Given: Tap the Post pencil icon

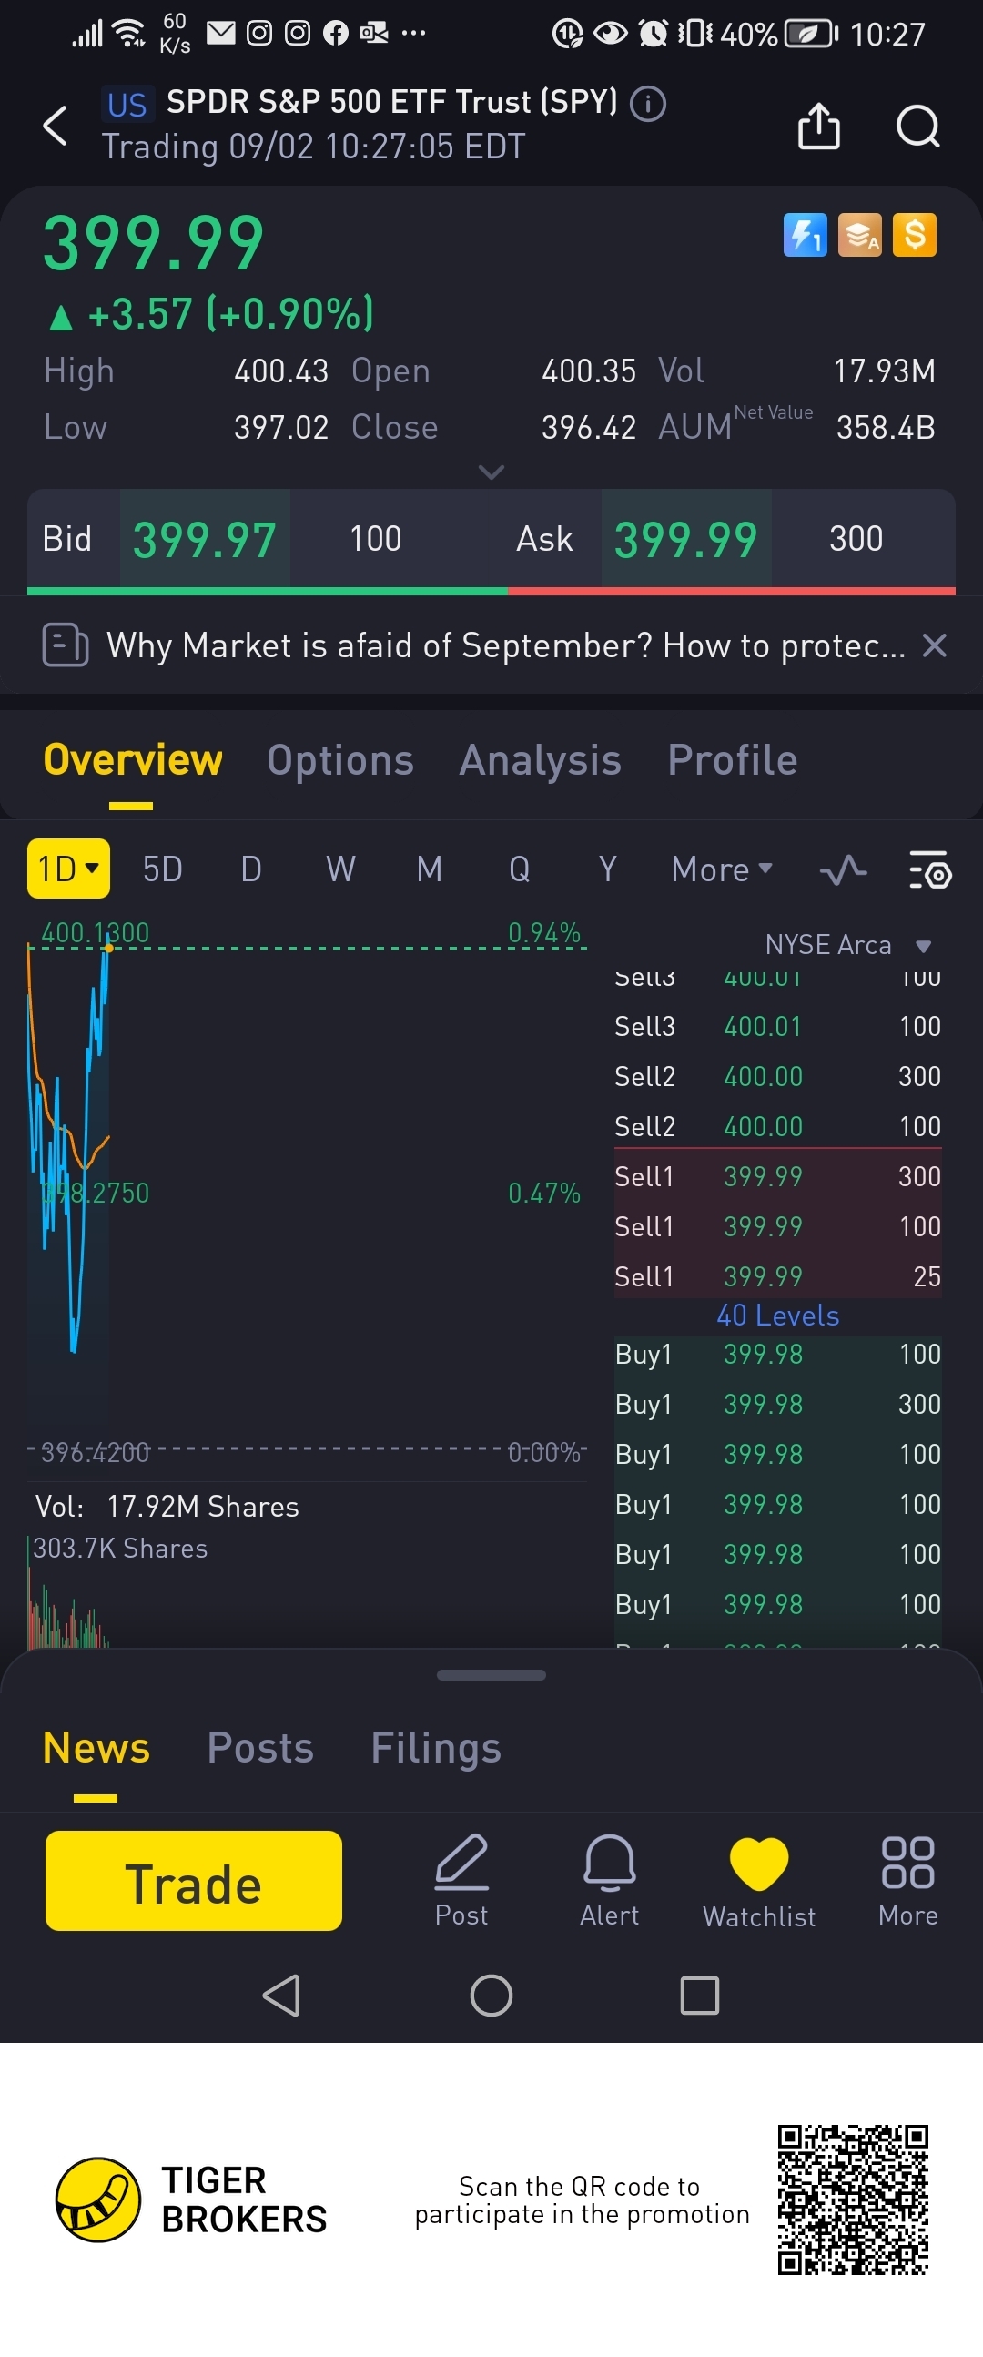Looking at the screenshot, I should (461, 1880).
